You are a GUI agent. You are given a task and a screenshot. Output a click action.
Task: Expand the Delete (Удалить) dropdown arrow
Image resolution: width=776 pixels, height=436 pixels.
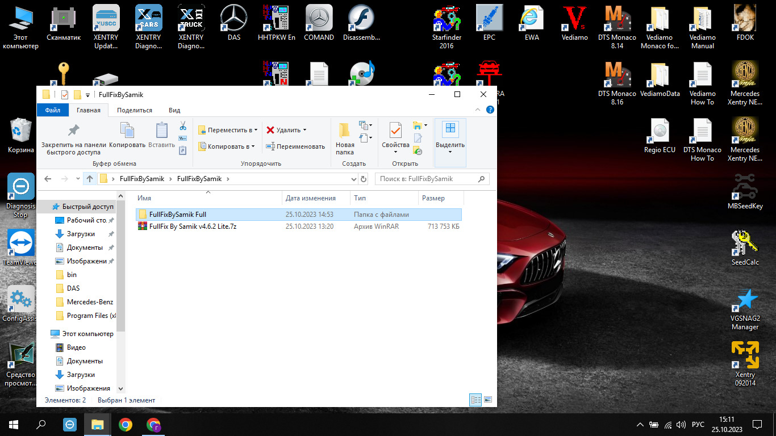304,130
